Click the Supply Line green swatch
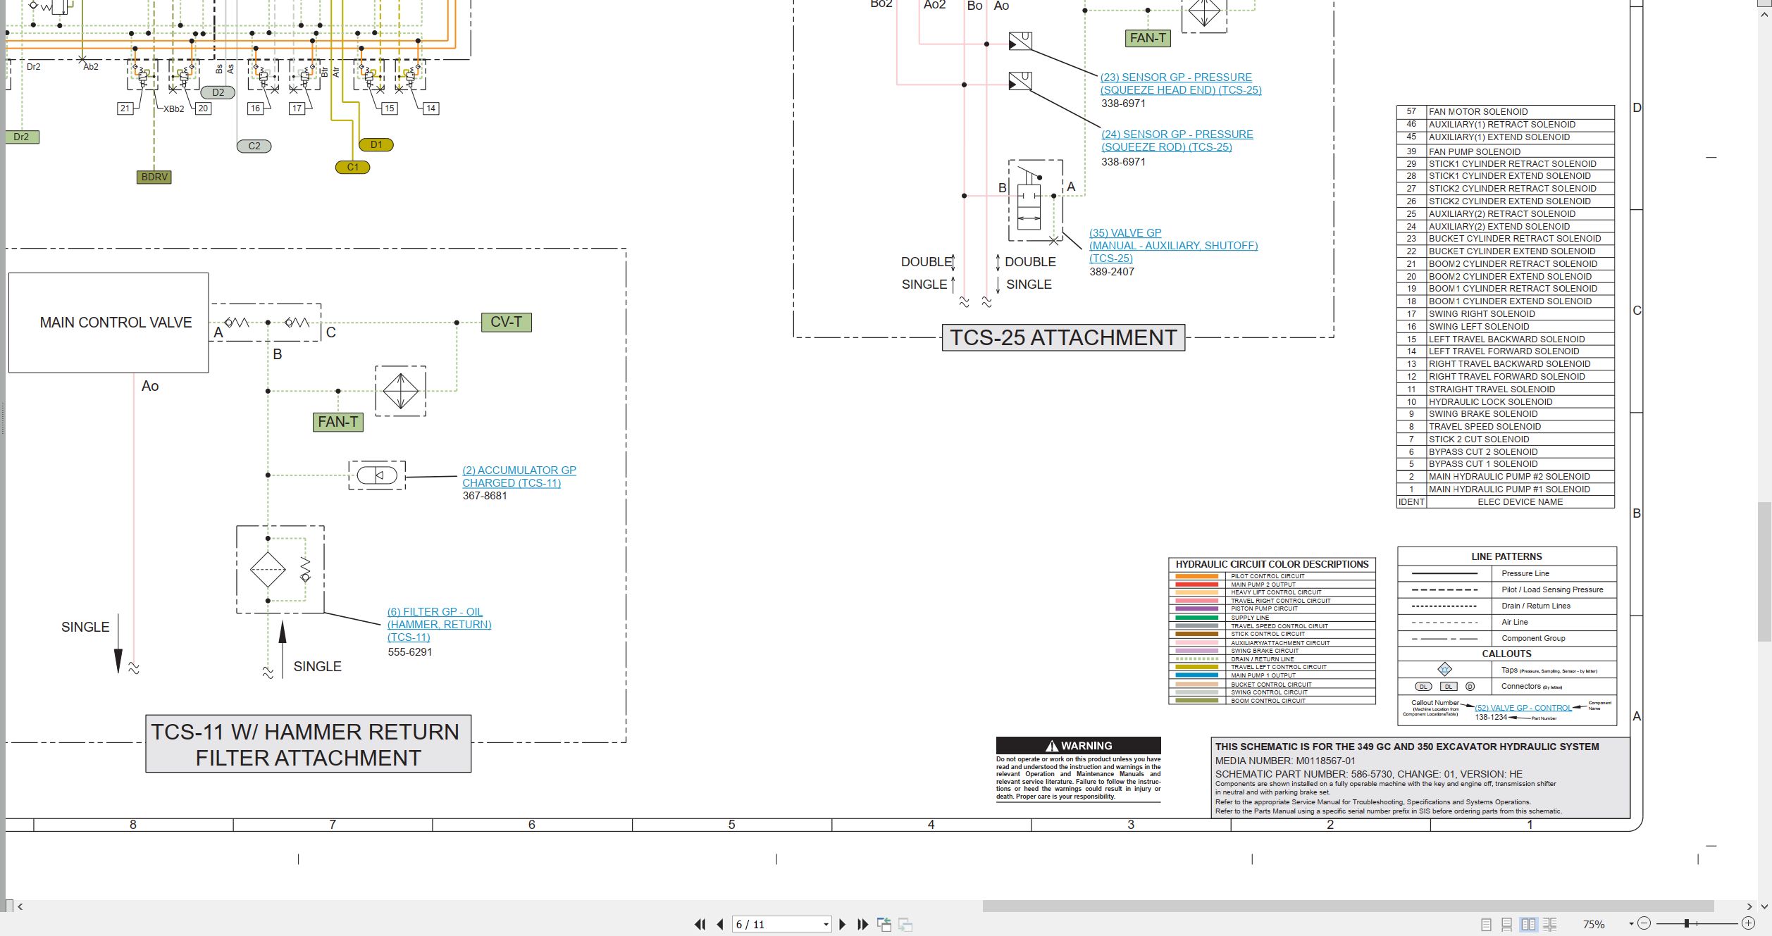Image resolution: width=1772 pixels, height=936 pixels. point(1196,618)
